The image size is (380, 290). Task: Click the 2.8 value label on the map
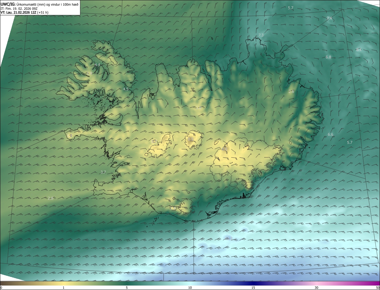point(50,198)
